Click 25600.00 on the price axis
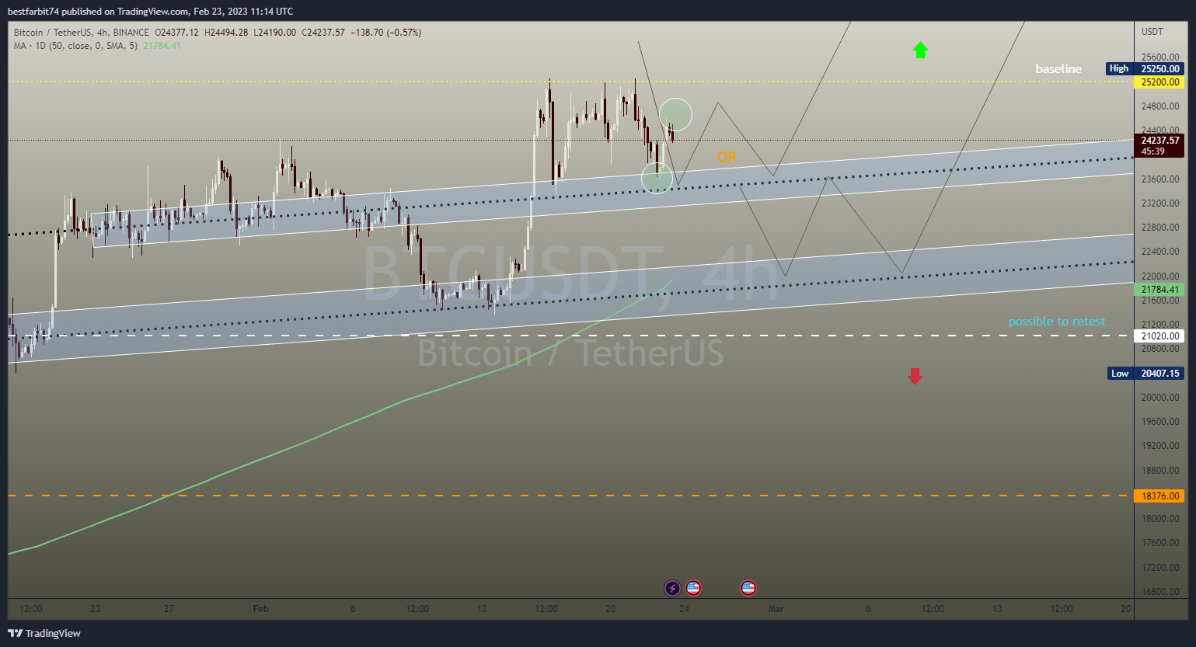The height and width of the screenshot is (647, 1196). pyautogui.click(x=1160, y=57)
